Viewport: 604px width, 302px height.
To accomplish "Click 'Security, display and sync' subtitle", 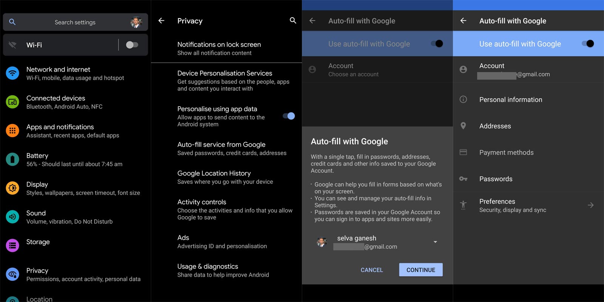I will pos(513,210).
